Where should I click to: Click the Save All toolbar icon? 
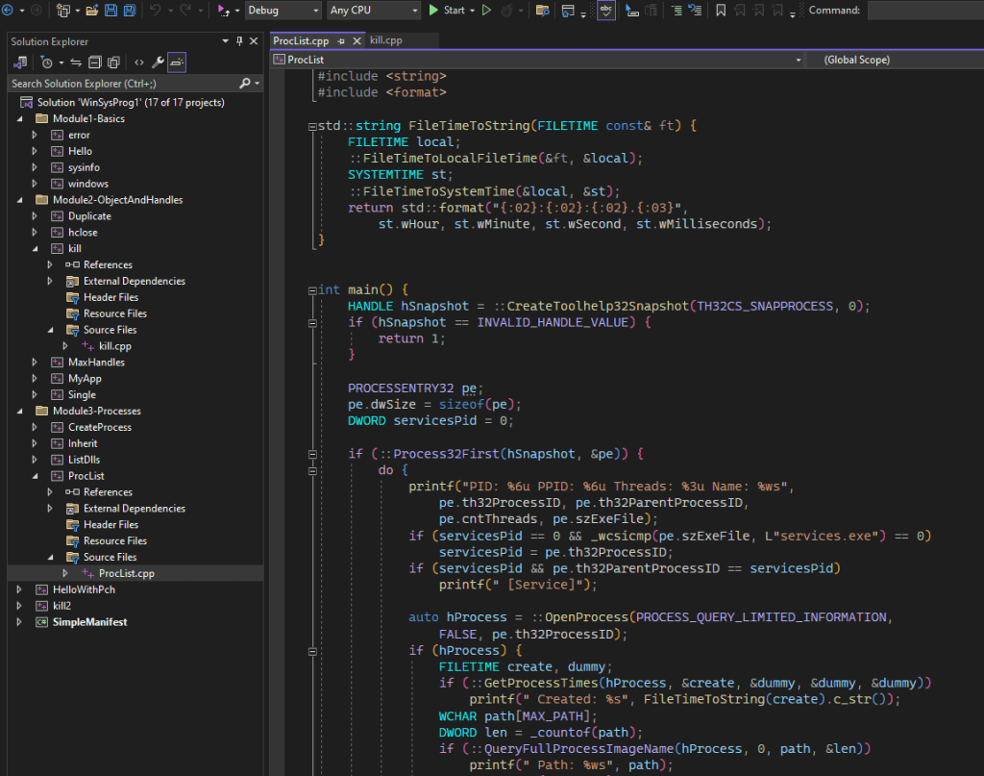[129, 11]
